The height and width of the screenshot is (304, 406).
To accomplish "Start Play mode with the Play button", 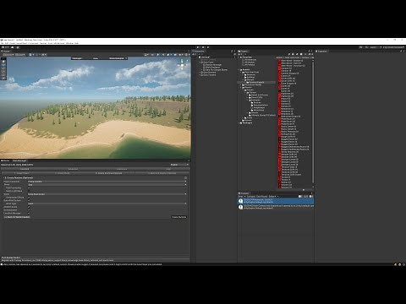I will click(198, 47).
